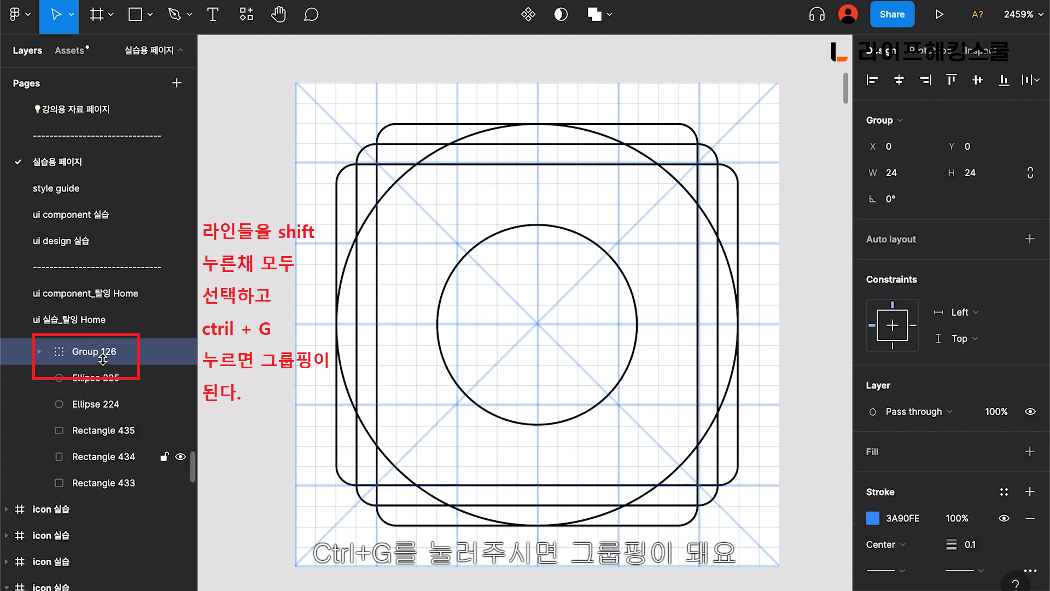Select the Hand tool

click(x=278, y=15)
